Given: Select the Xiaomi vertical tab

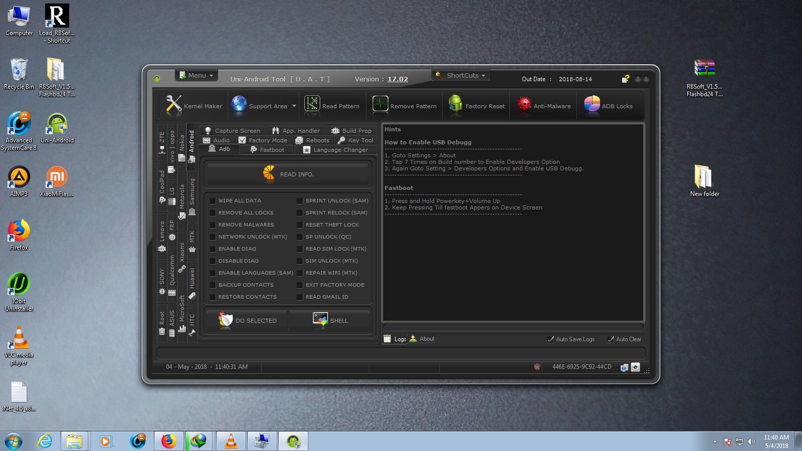Looking at the screenshot, I should [182, 258].
